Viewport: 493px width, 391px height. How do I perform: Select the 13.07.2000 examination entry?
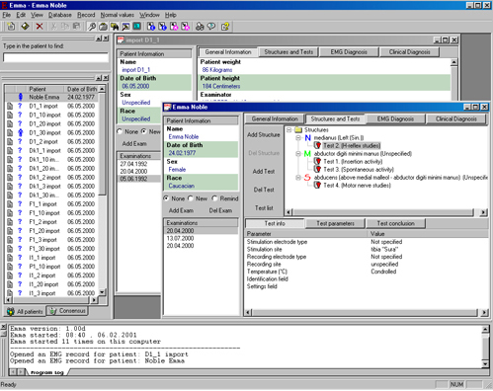[x=180, y=238]
